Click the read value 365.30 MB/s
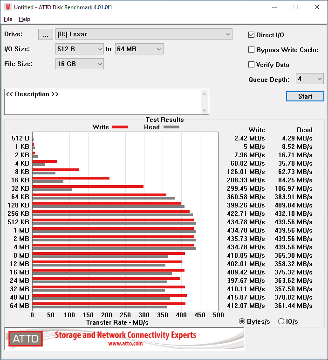328x360 pixels. click(294, 255)
